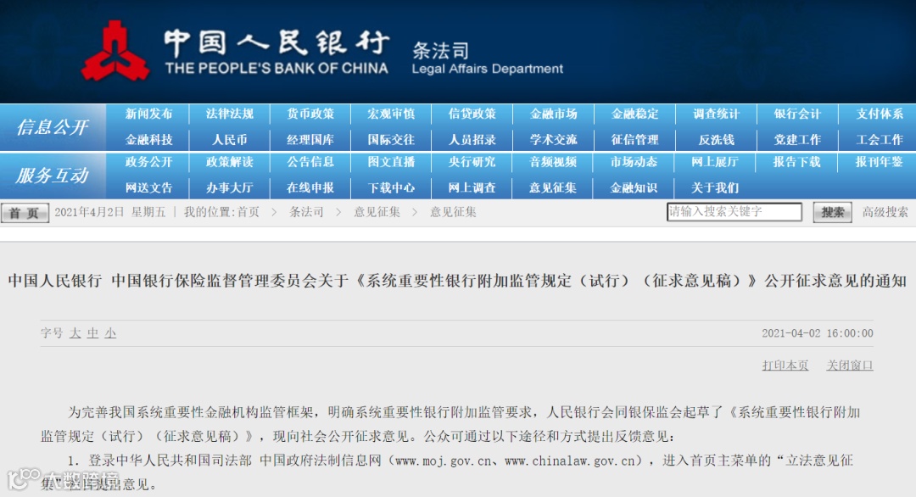This screenshot has width=916, height=497.
Task: Click 打印本页 to print page
Action: click(x=785, y=365)
